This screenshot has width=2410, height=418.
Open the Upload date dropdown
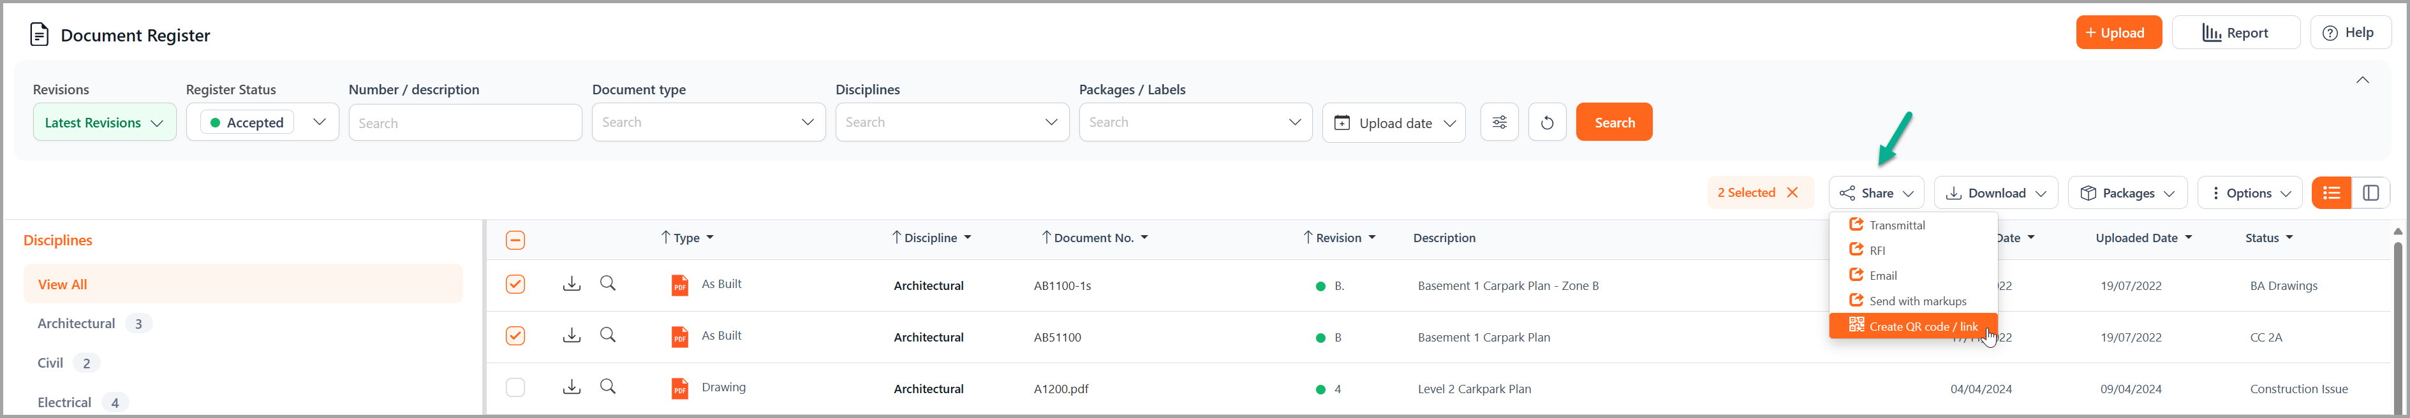click(1393, 122)
